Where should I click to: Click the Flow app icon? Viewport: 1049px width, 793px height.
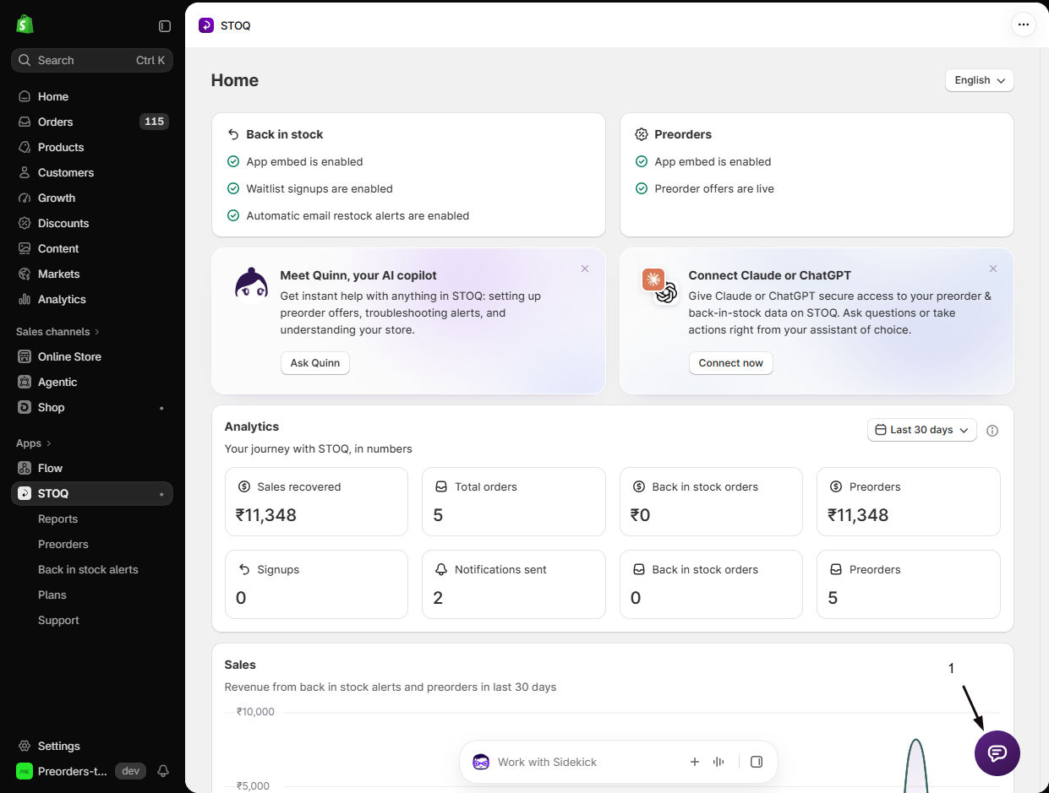pos(25,468)
